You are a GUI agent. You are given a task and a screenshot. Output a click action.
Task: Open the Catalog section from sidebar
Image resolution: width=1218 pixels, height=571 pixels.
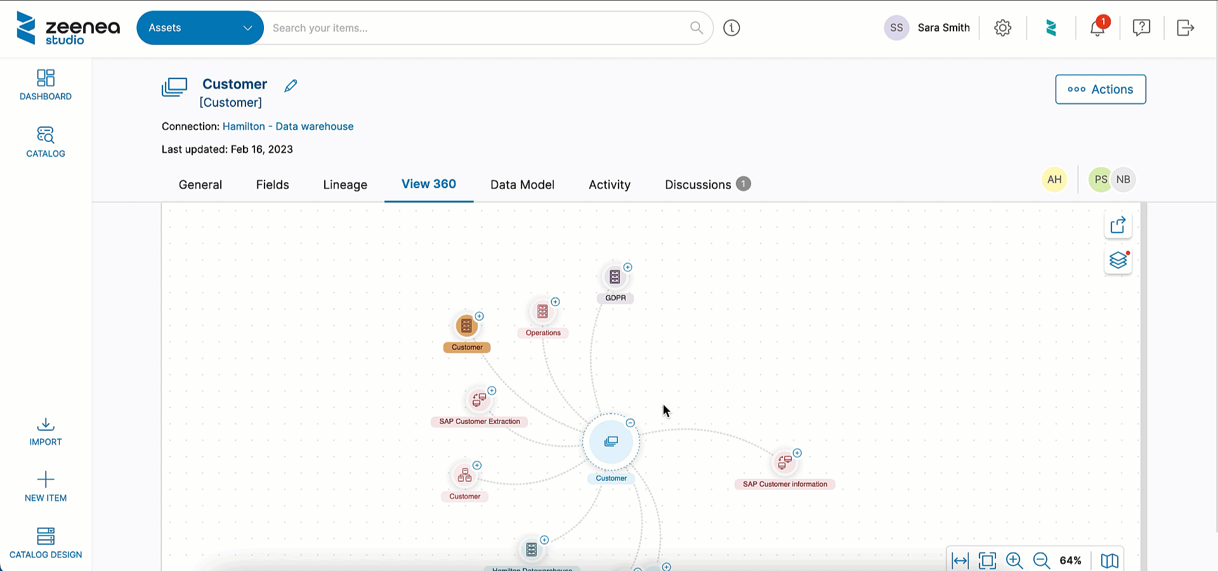click(x=45, y=142)
